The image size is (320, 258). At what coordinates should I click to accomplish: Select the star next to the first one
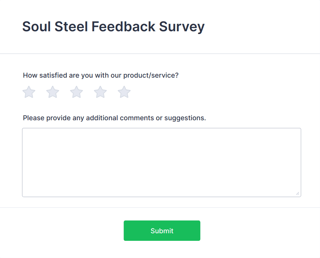(53, 92)
